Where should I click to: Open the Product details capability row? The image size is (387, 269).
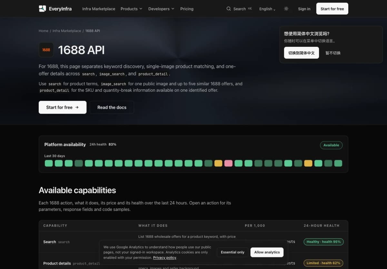tap(193, 263)
